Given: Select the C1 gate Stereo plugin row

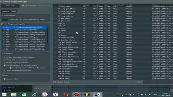Looking at the screenshot, I should pos(113,21).
